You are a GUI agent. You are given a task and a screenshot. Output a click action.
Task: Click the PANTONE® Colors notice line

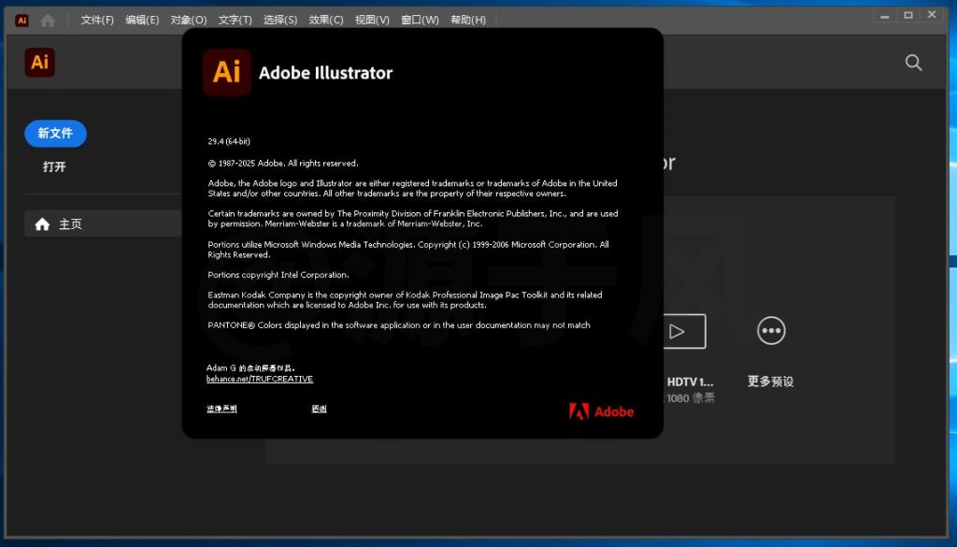click(x=399, y=325)
